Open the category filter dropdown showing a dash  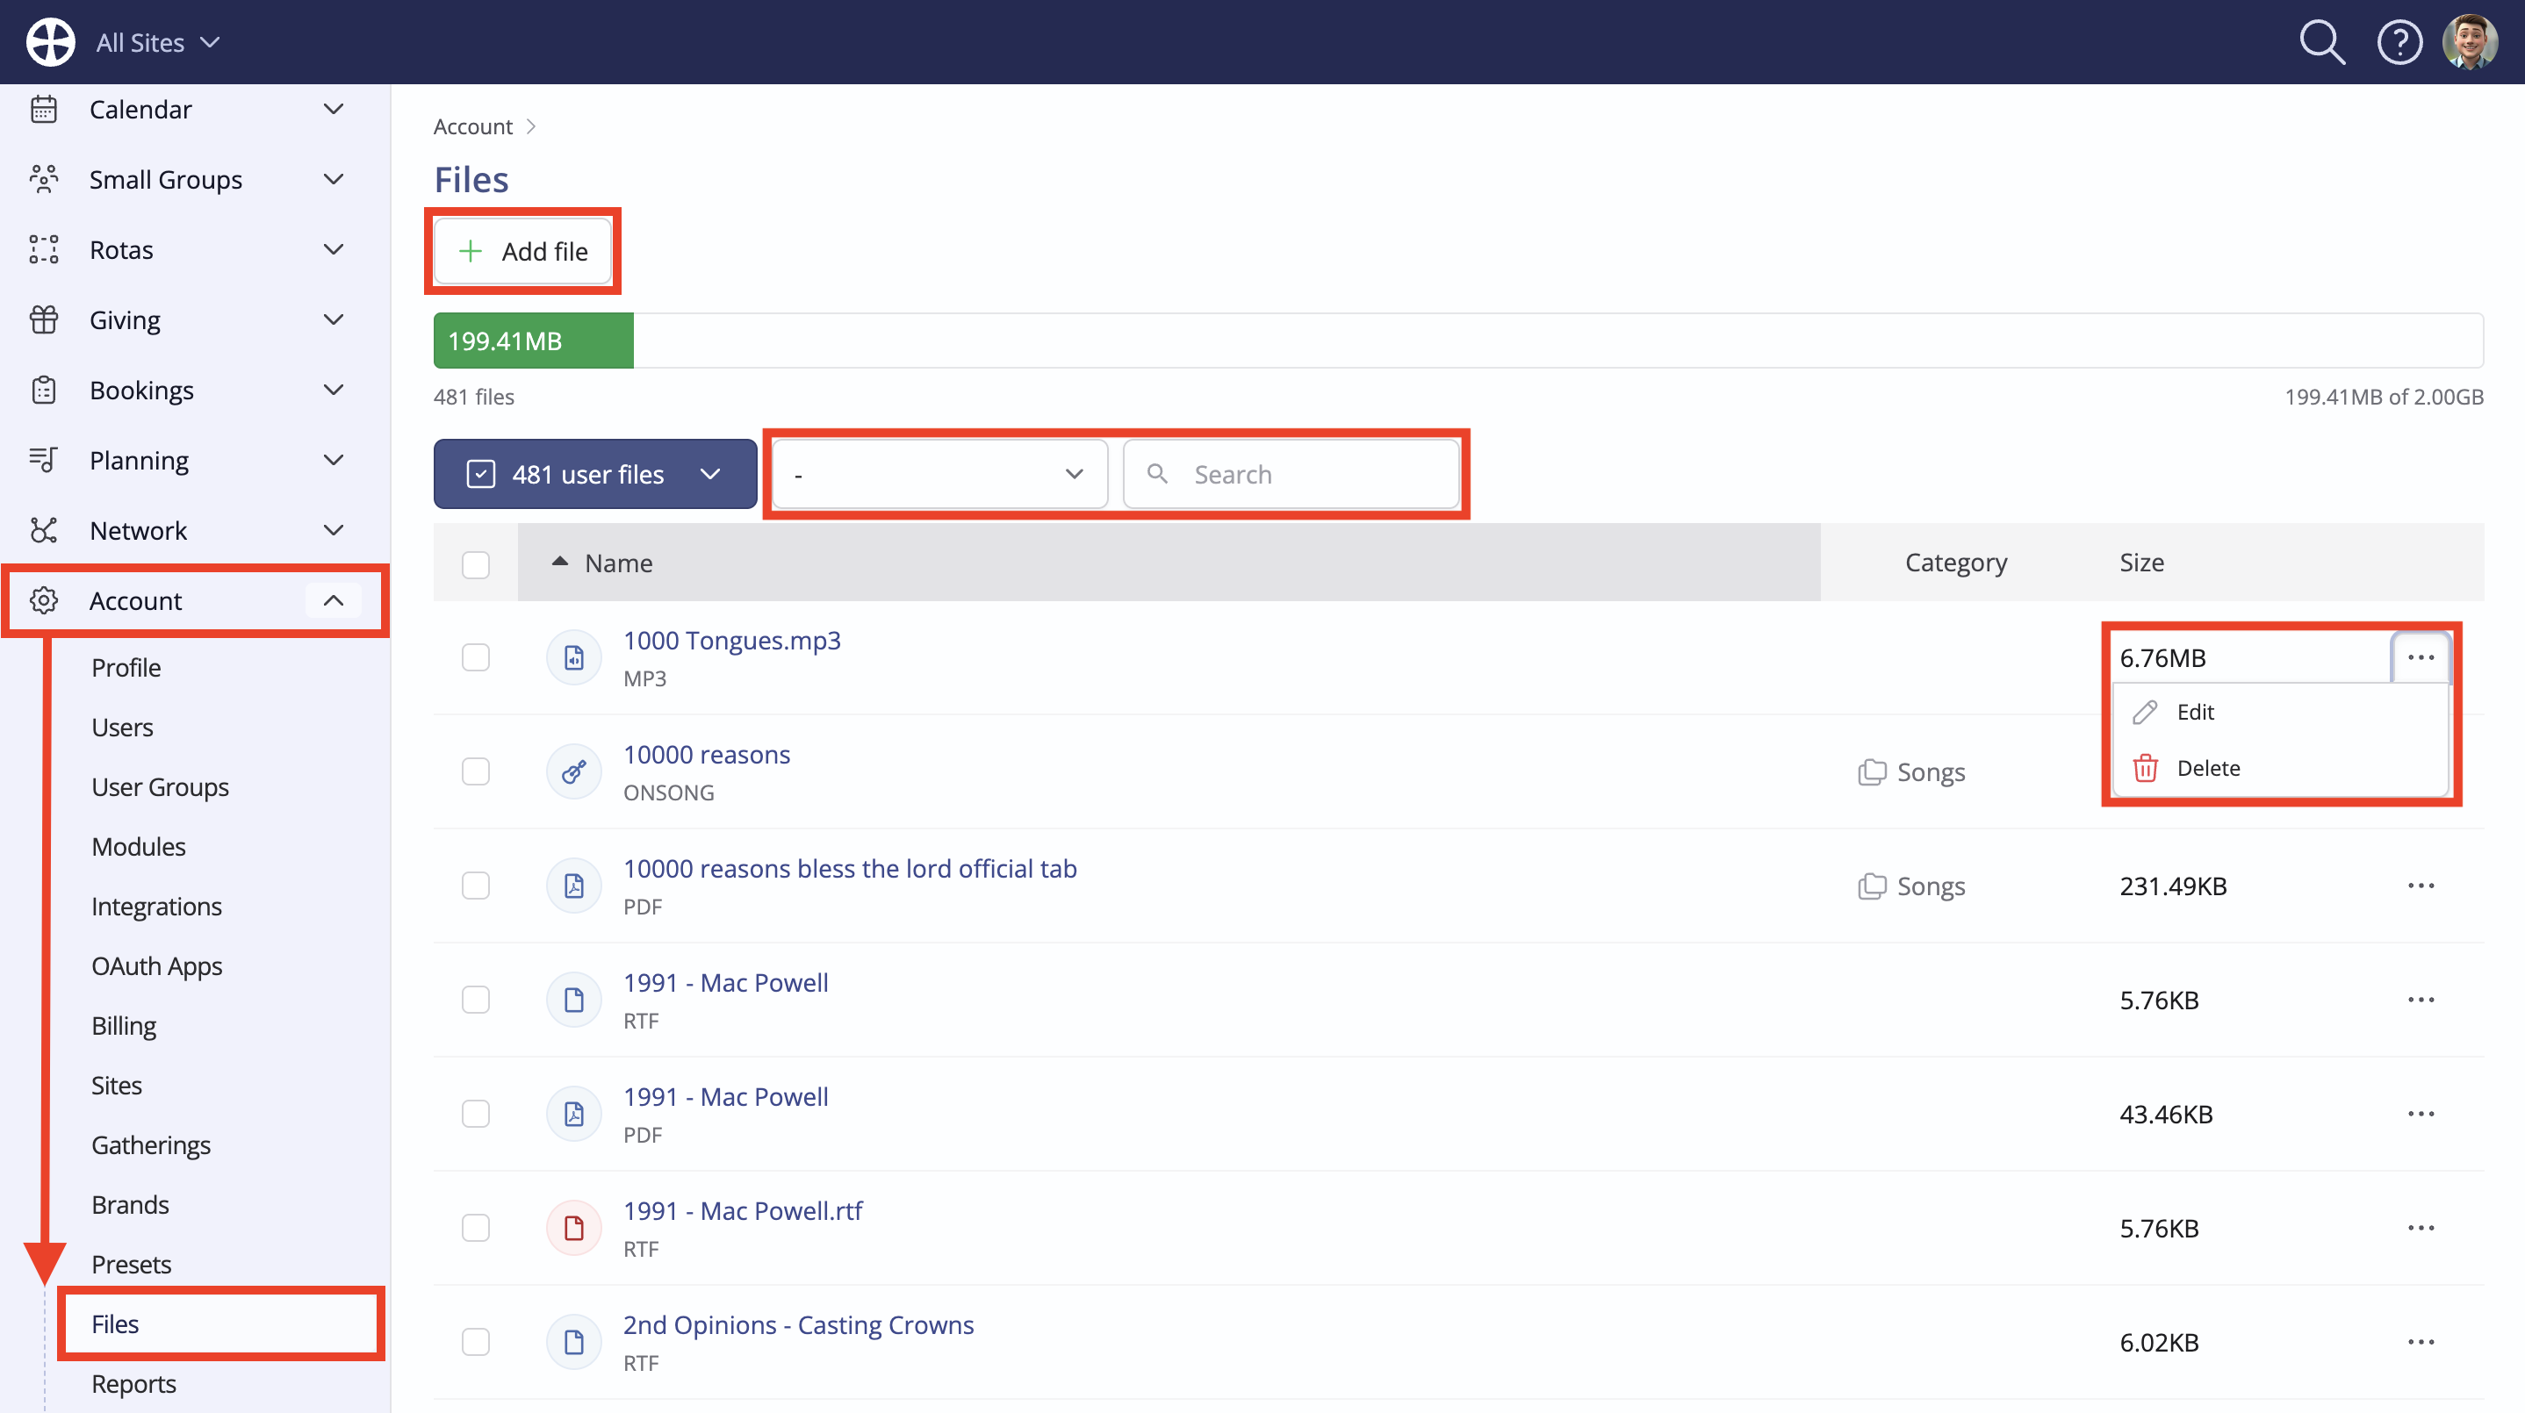point(939,474)
